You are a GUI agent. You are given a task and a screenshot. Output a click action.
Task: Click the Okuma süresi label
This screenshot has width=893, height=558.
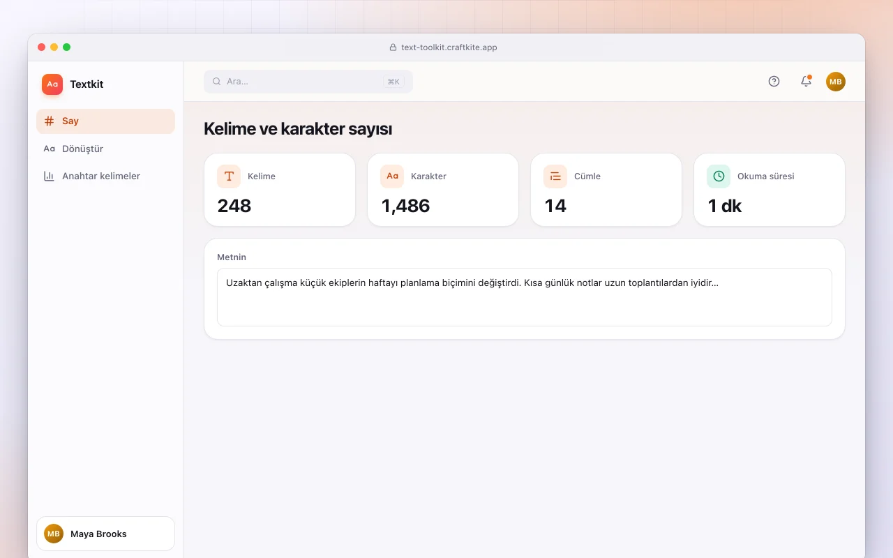point(765,176)
